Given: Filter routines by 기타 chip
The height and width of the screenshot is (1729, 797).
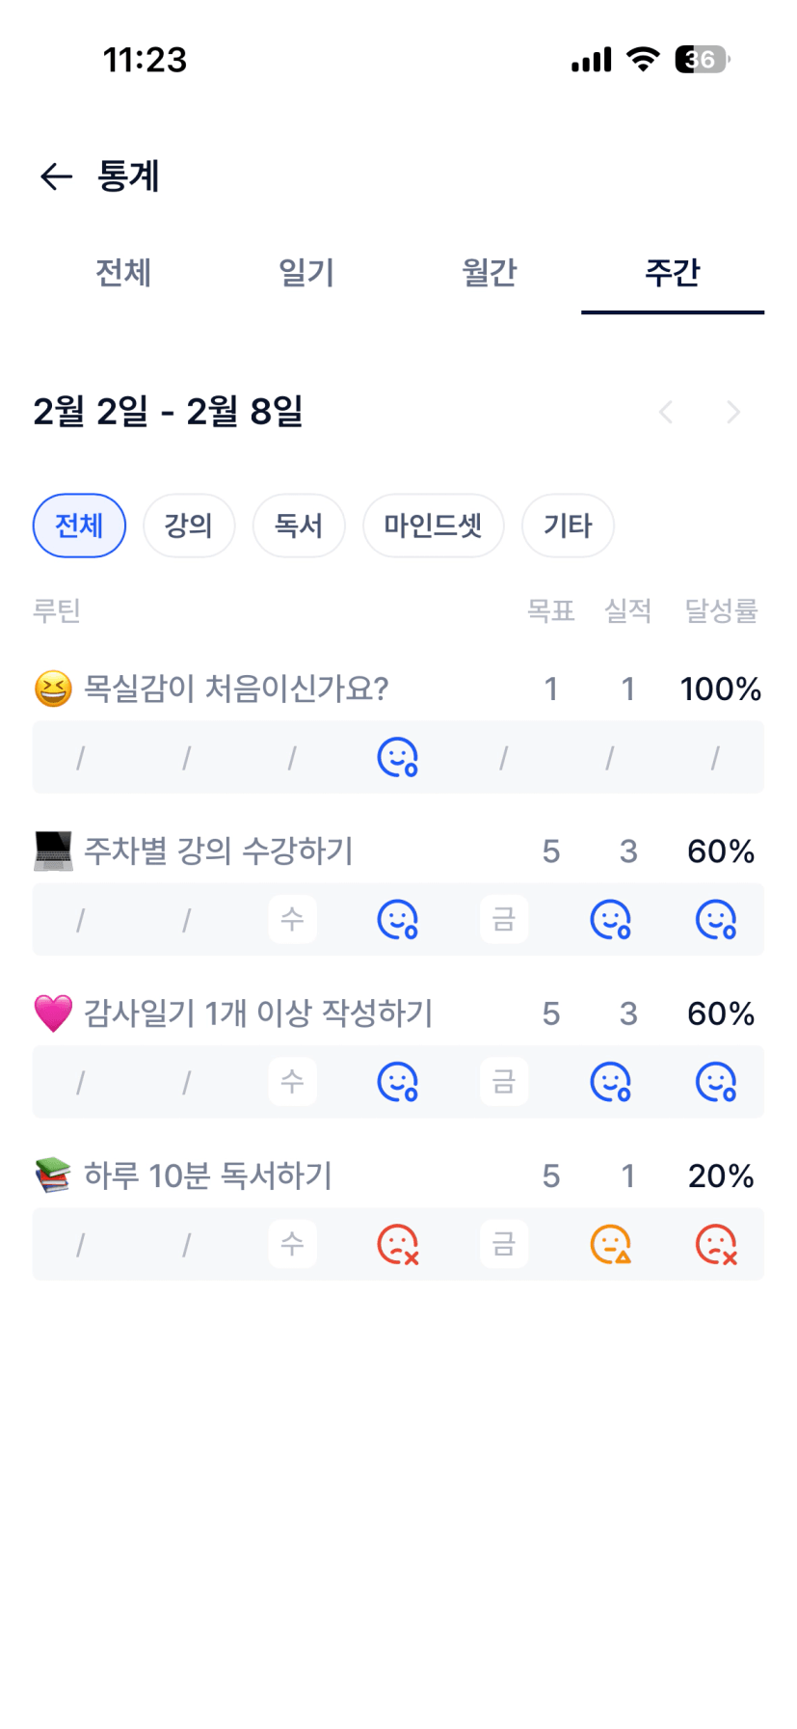Looking at the screenshot, I should click(x=568, y=526).
